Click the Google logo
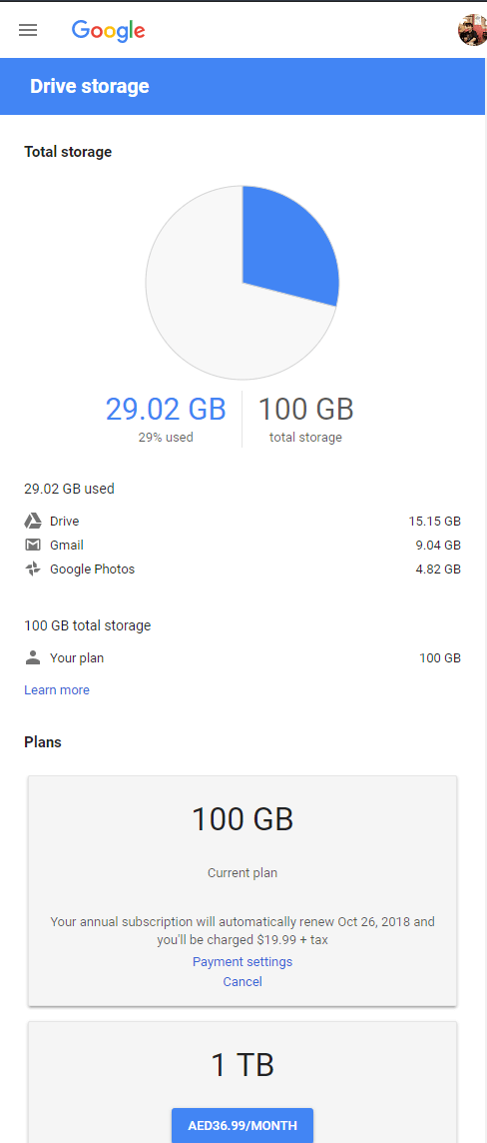The height and width of the screenshot is (1143, 487). tap(109, 31)
